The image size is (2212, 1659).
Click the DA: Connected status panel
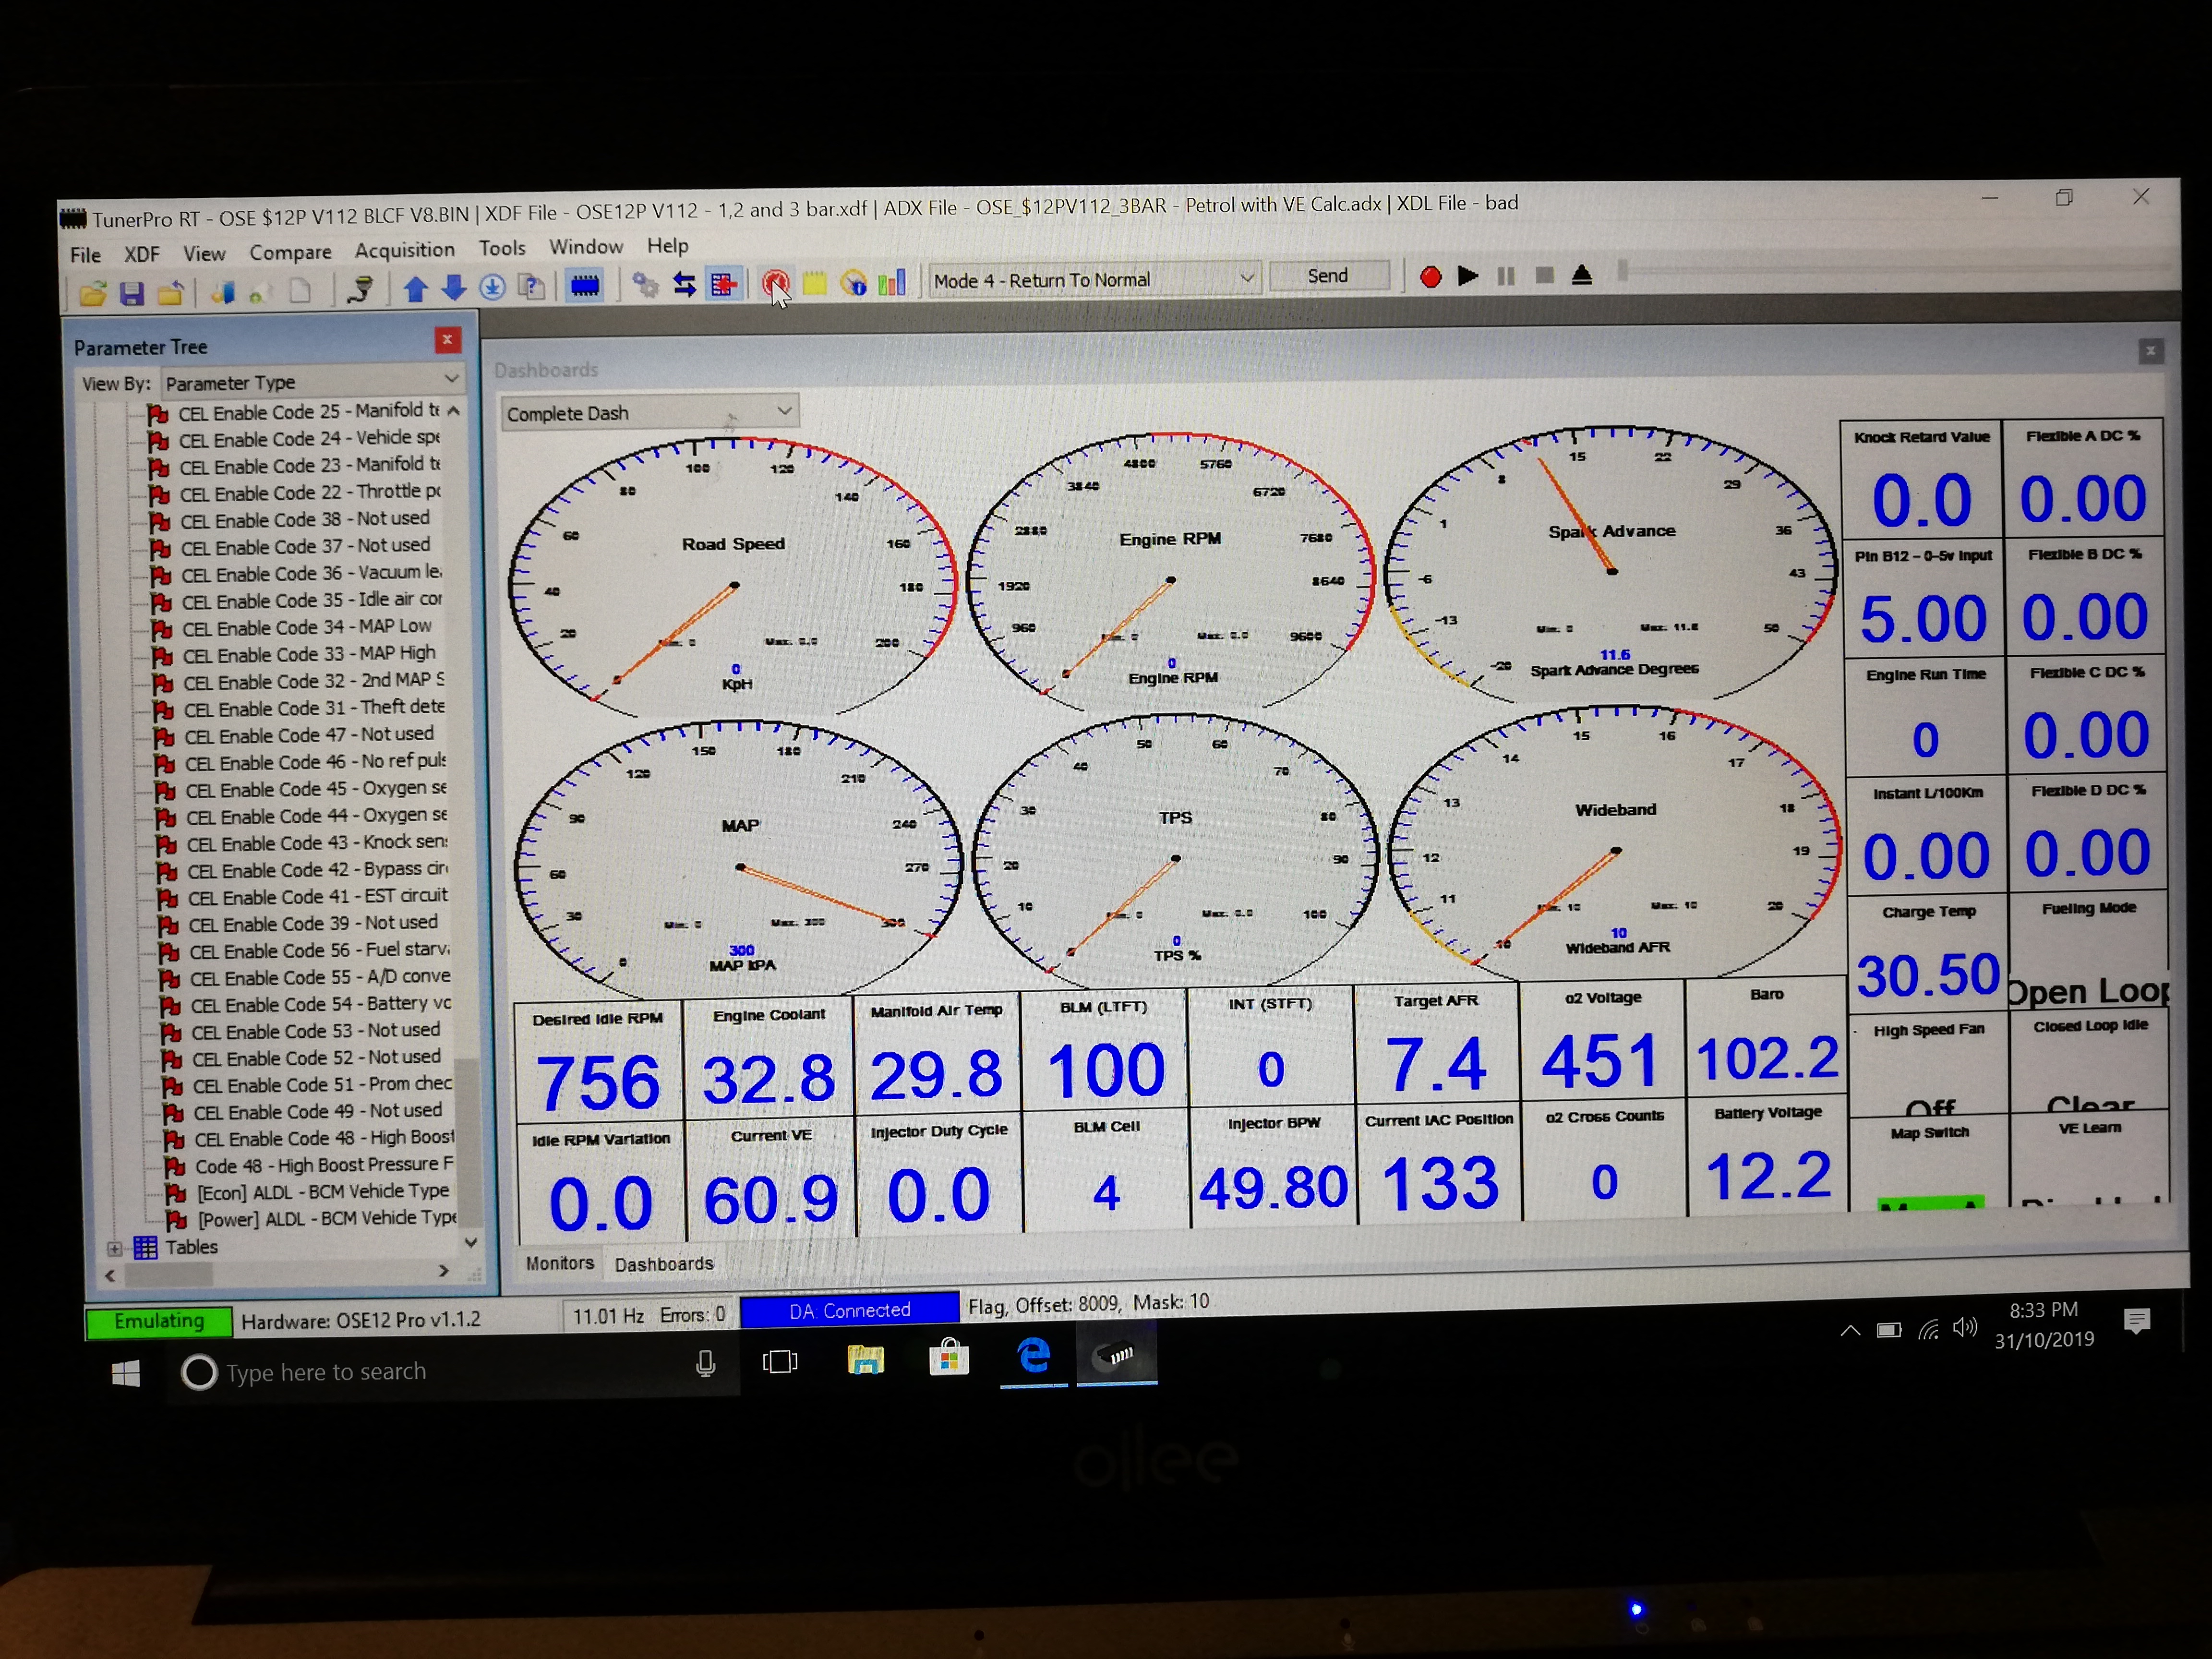pyautogui.click(x=849, y=1310)
